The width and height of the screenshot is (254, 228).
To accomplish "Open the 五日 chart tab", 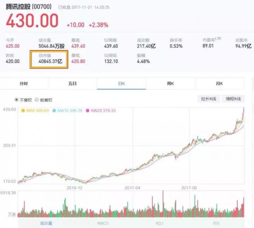I will pyautogui.click(x=73, y=83).
